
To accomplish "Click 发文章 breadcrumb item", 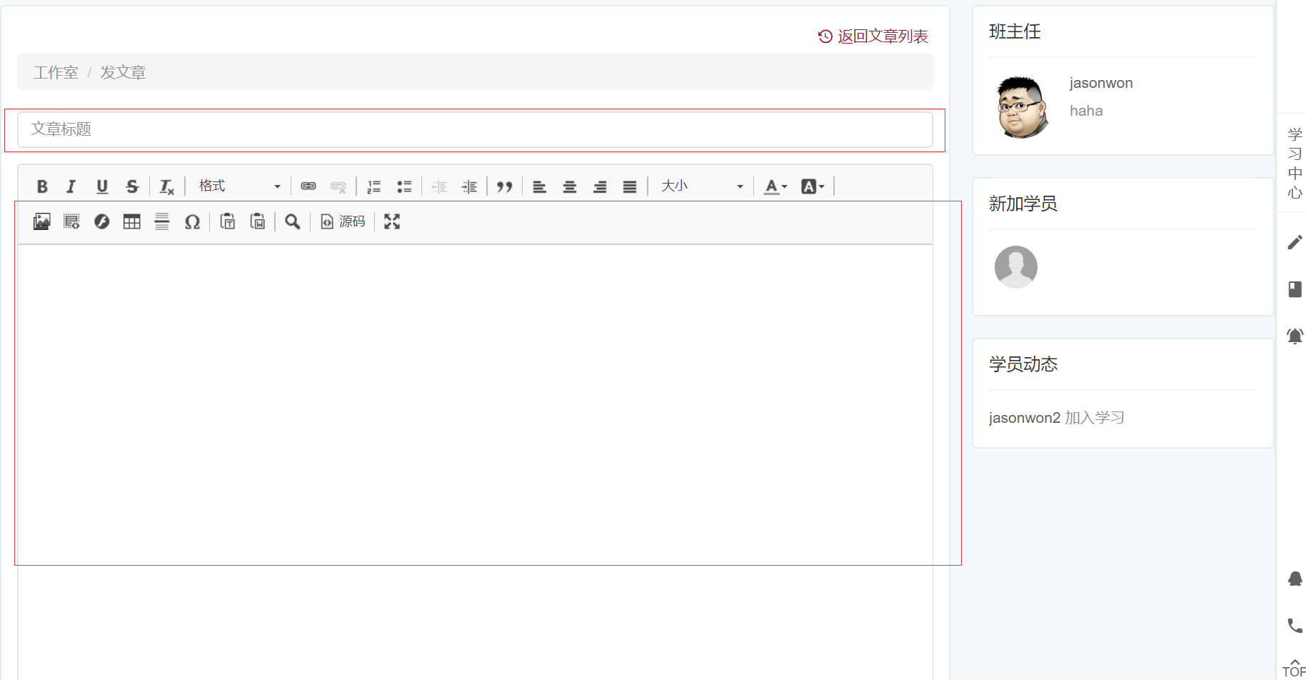I will coord(123,72).
